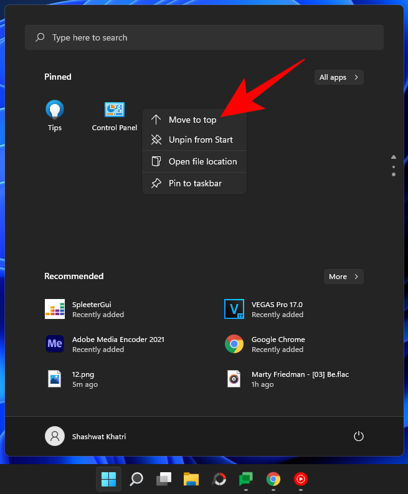The height and width of the screenshot is (494, 408).
Task: Open Task View on taskbar
Action: point(164,479)
